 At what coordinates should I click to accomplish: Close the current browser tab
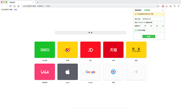tap(33, 2)
